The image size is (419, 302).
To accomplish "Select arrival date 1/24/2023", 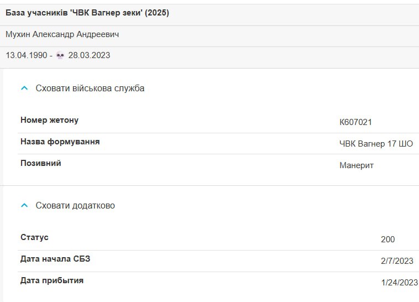I will pos(400,283).
